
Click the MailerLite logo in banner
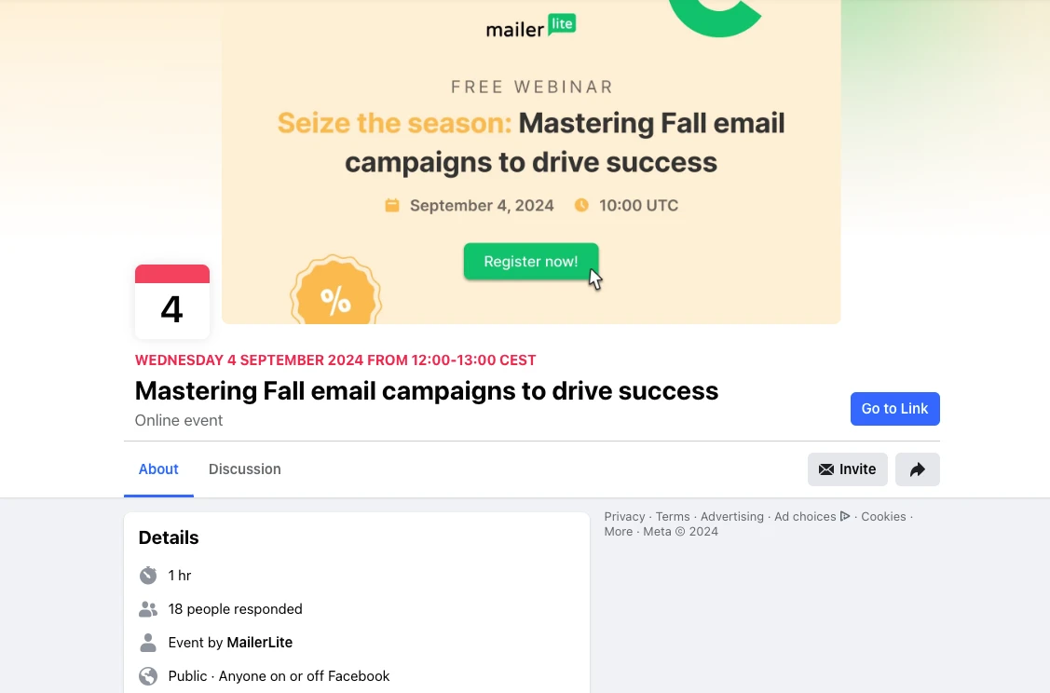[531, 27]
